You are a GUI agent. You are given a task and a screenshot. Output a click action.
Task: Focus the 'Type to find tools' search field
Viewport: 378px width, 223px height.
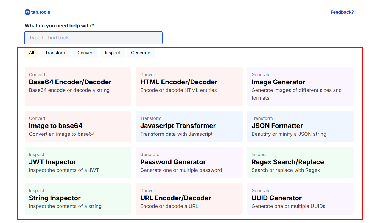pyautogui.click(x=93, y=38)
